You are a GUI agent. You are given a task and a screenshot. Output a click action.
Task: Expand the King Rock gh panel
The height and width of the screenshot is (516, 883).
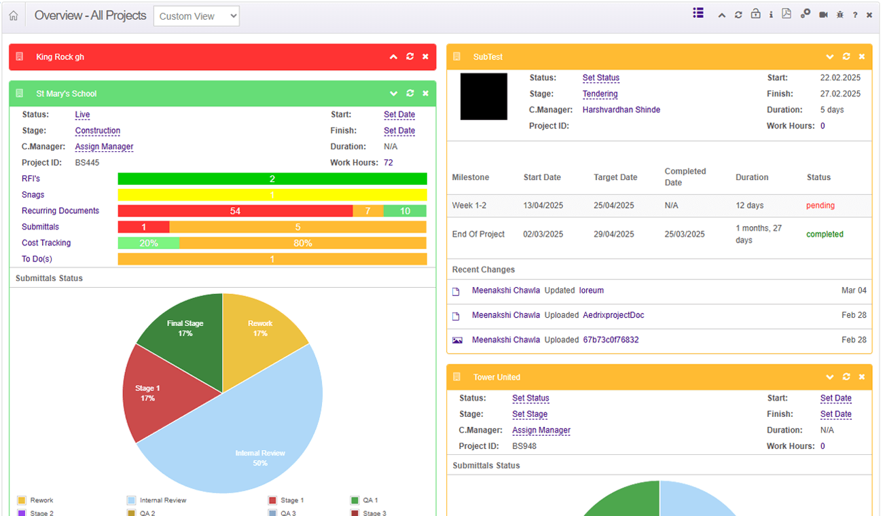[x=393, y=57]
